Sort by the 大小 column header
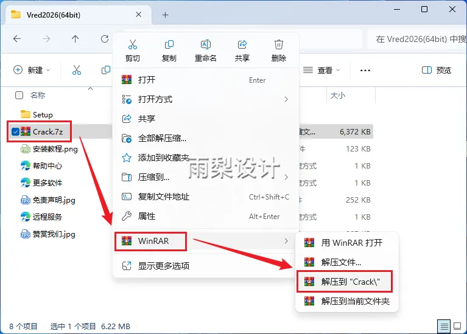This screenshot has width=467, height=334. click(338, 96)
